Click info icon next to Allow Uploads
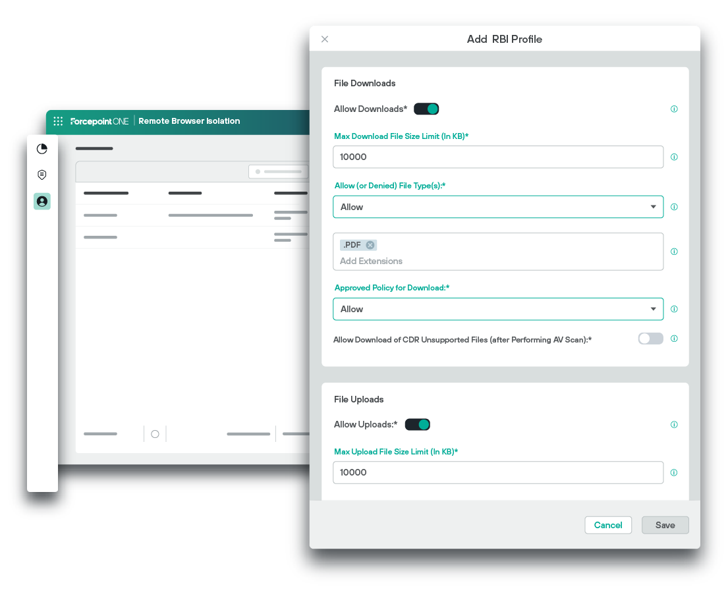 click(x=674, y=425)
